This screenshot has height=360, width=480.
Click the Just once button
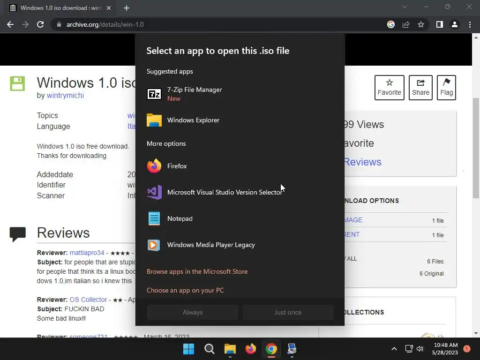pos(288,312)
